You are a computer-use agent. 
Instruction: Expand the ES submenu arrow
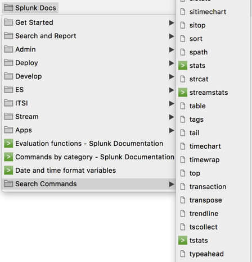click(x=172, y=90)
